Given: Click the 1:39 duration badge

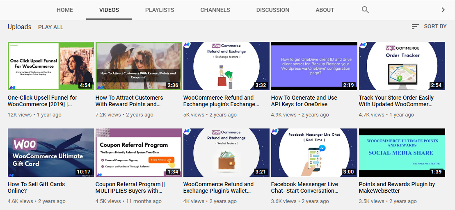Looking at the screenshot, I should 437,172.
